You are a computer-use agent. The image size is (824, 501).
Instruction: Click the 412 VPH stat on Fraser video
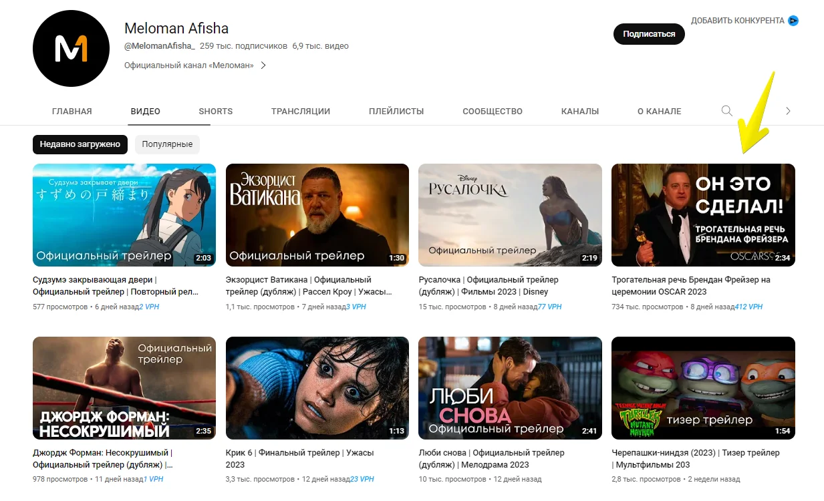(748, 307)
